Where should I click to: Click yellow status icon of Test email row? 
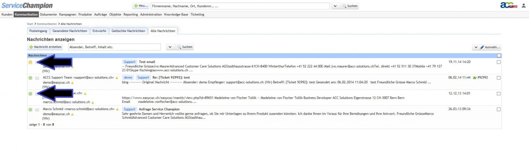30,62
